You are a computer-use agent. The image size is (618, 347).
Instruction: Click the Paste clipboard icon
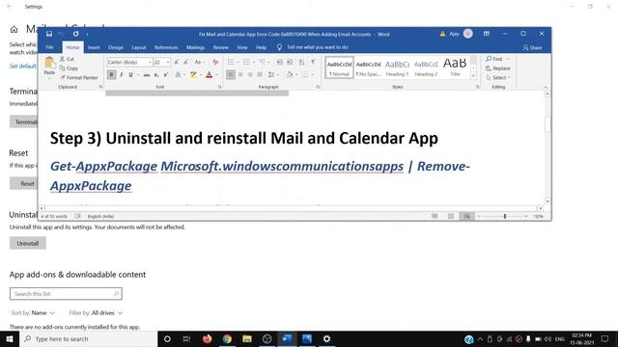point(49,63)
